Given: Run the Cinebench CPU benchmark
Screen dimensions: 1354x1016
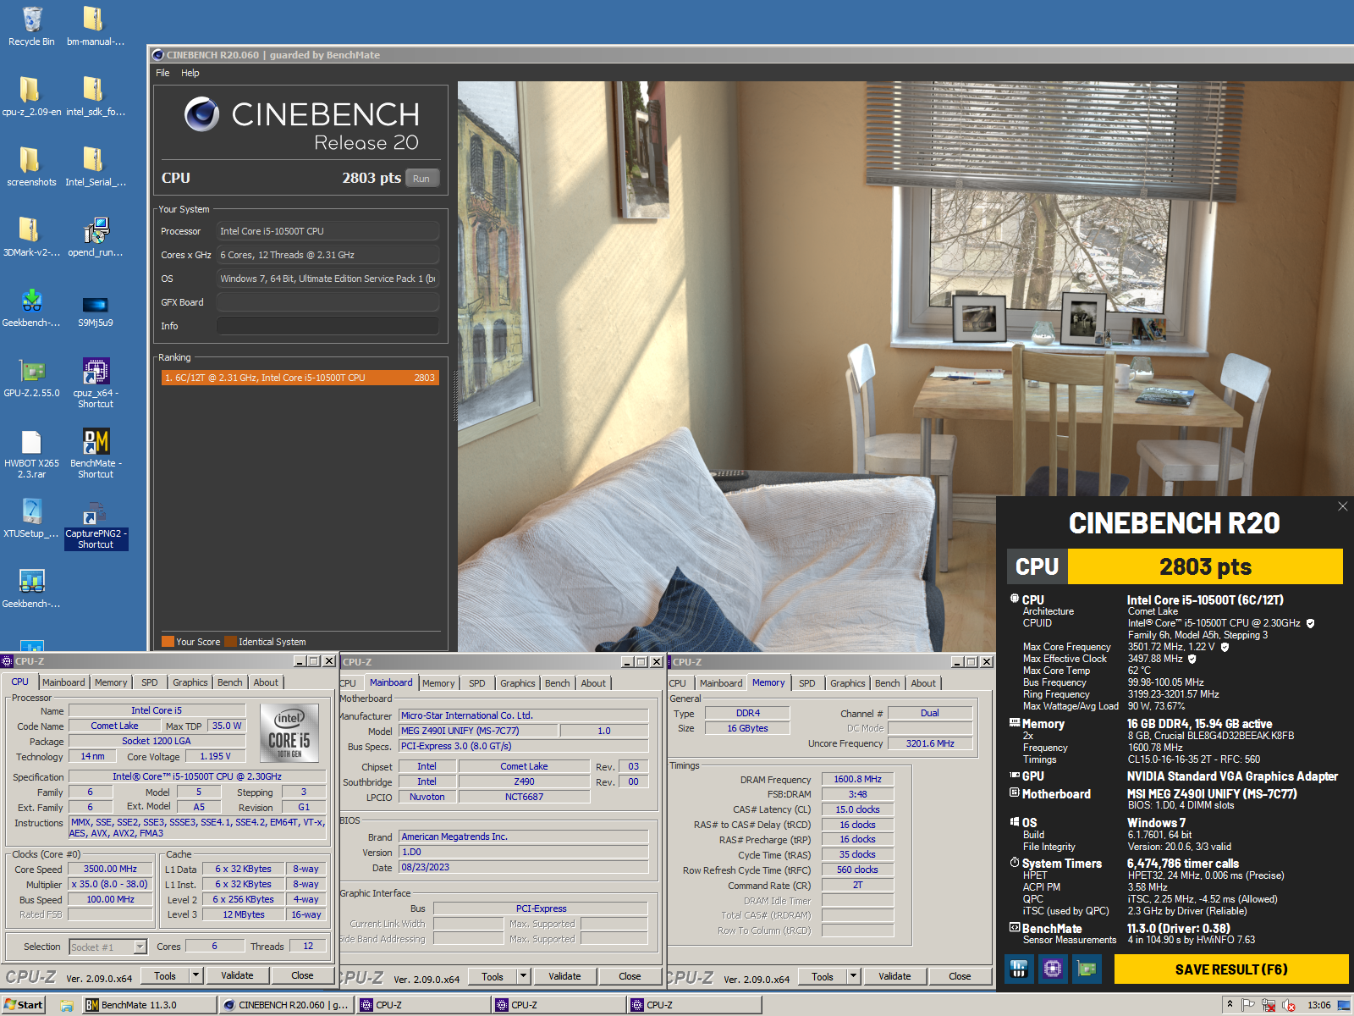Looking at the screenshot, I should [421, 178].
